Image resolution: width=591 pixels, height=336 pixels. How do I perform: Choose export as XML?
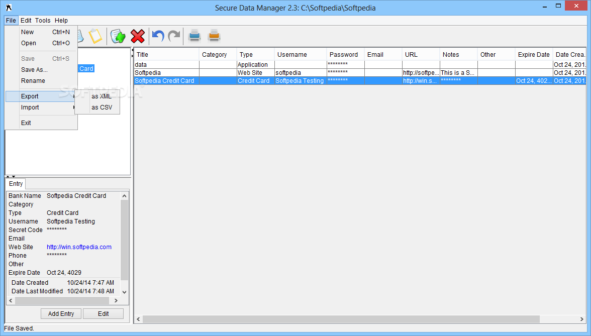[x=97, y=96]
